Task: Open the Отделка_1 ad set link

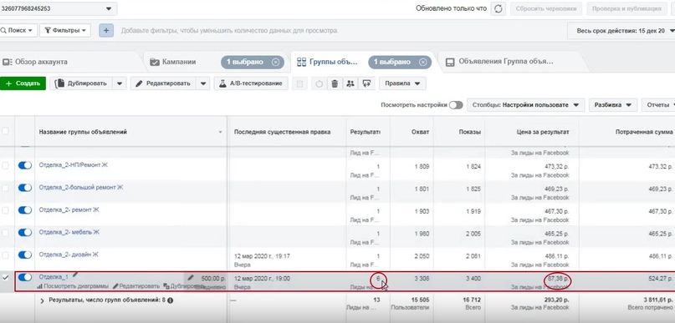Action: tap(54, 277)
